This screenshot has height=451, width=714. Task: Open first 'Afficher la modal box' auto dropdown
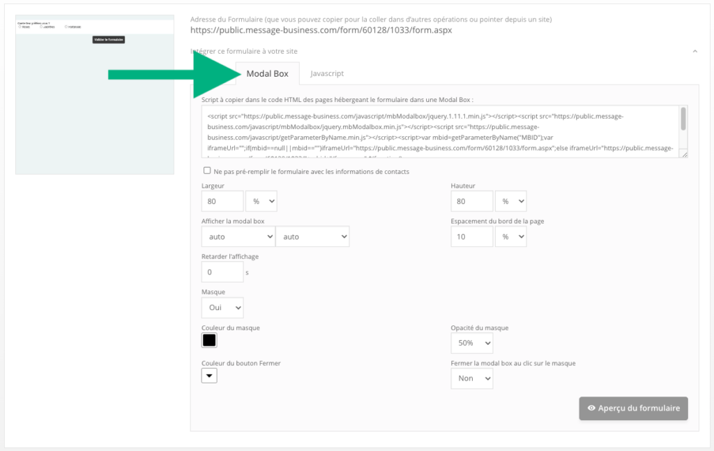coord(238,237)
